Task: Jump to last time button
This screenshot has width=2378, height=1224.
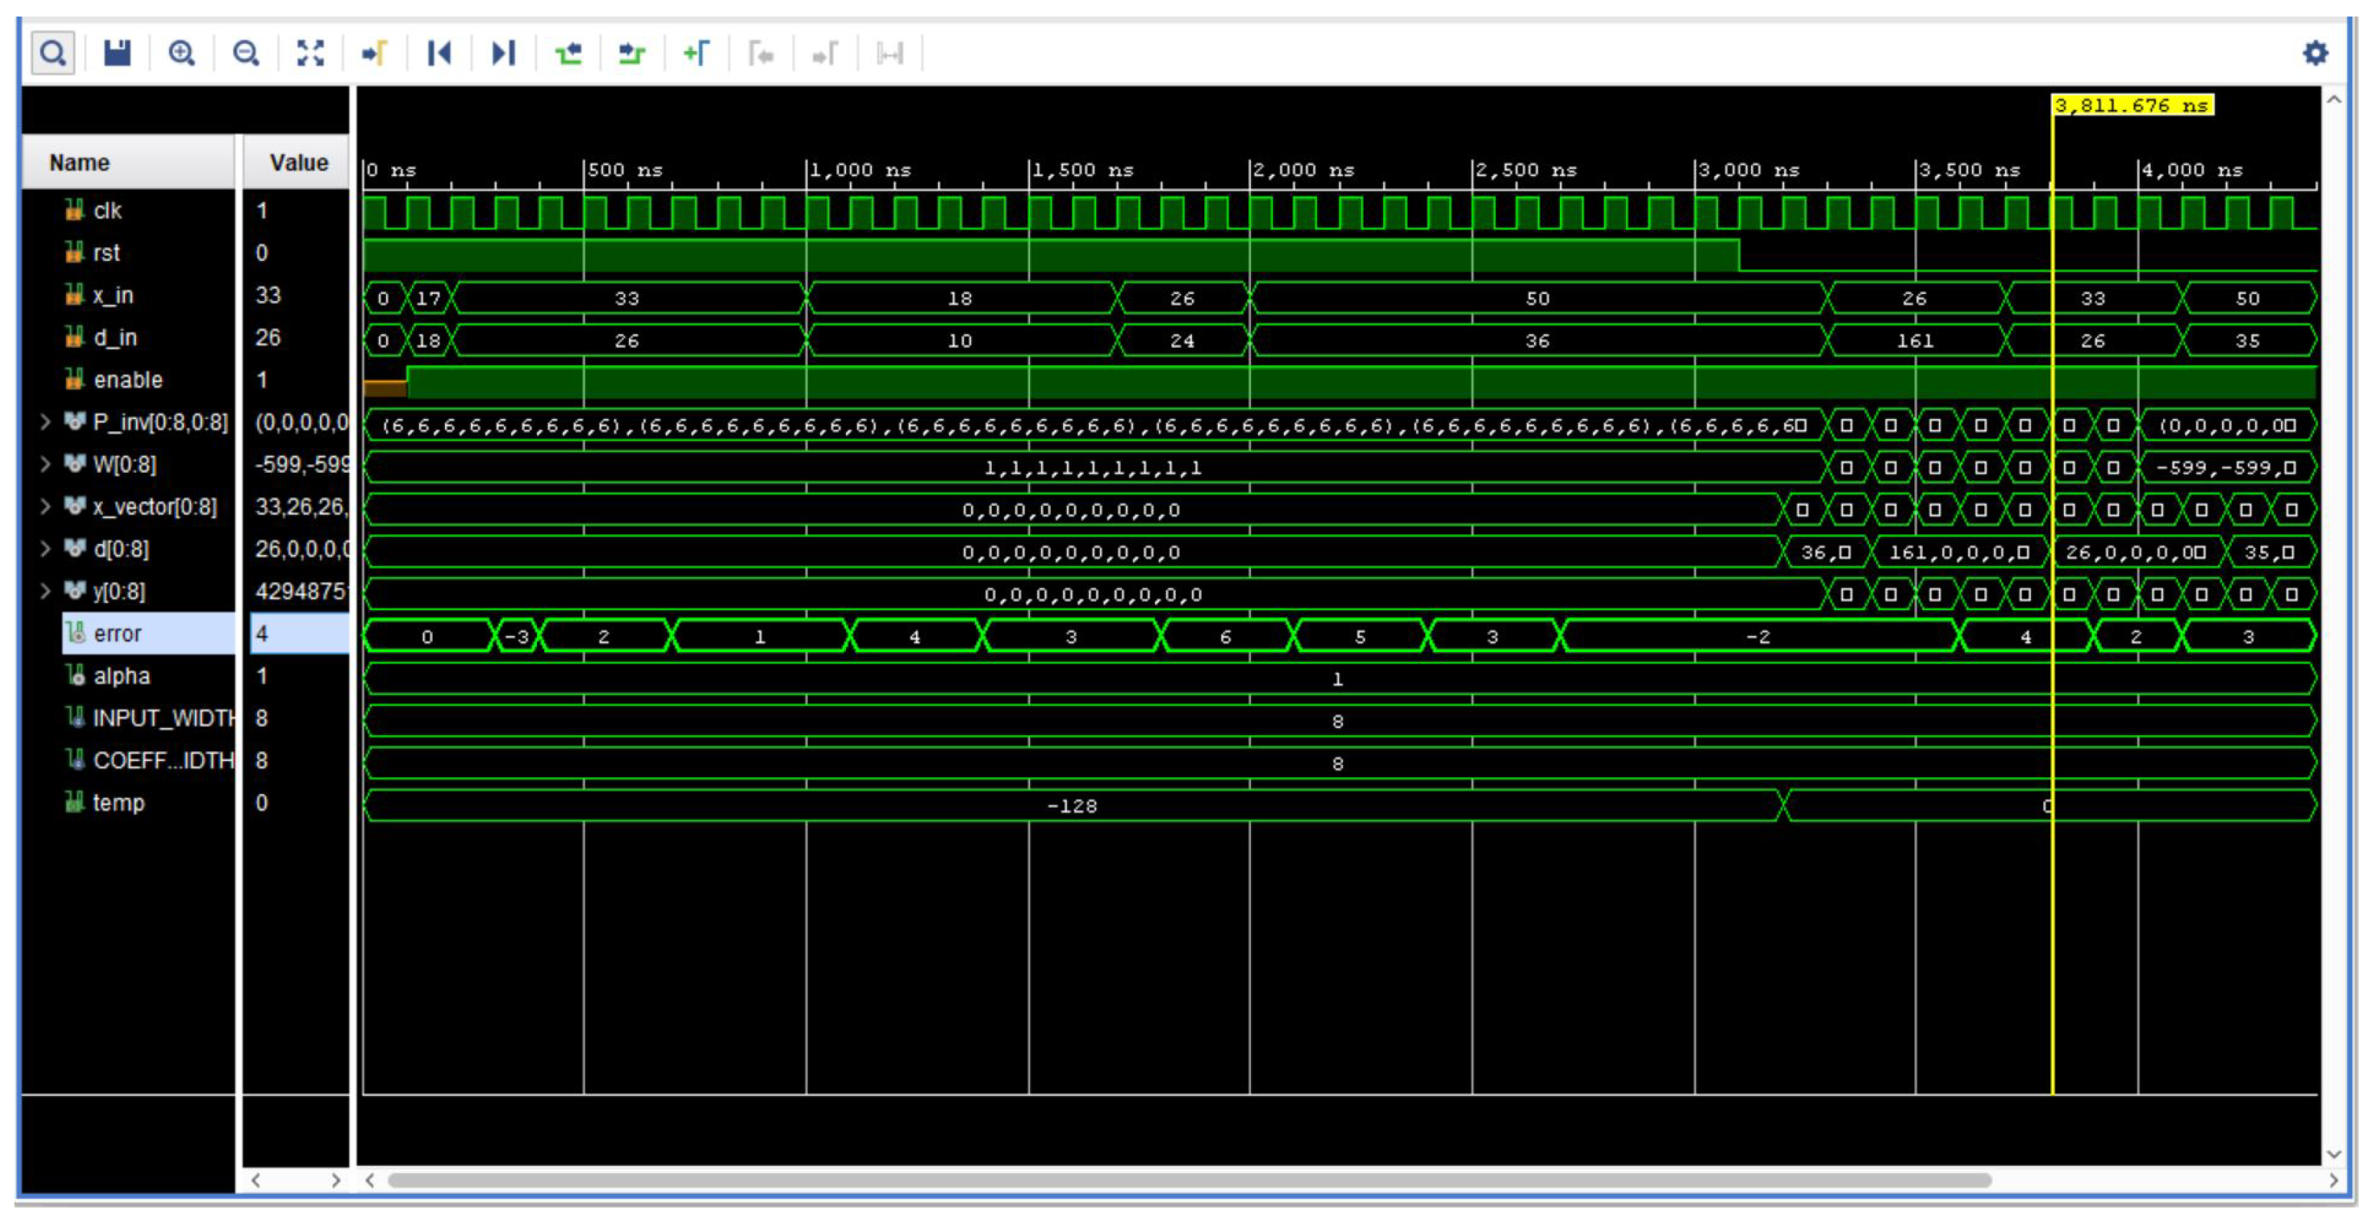Action: [x=503, y=52]
